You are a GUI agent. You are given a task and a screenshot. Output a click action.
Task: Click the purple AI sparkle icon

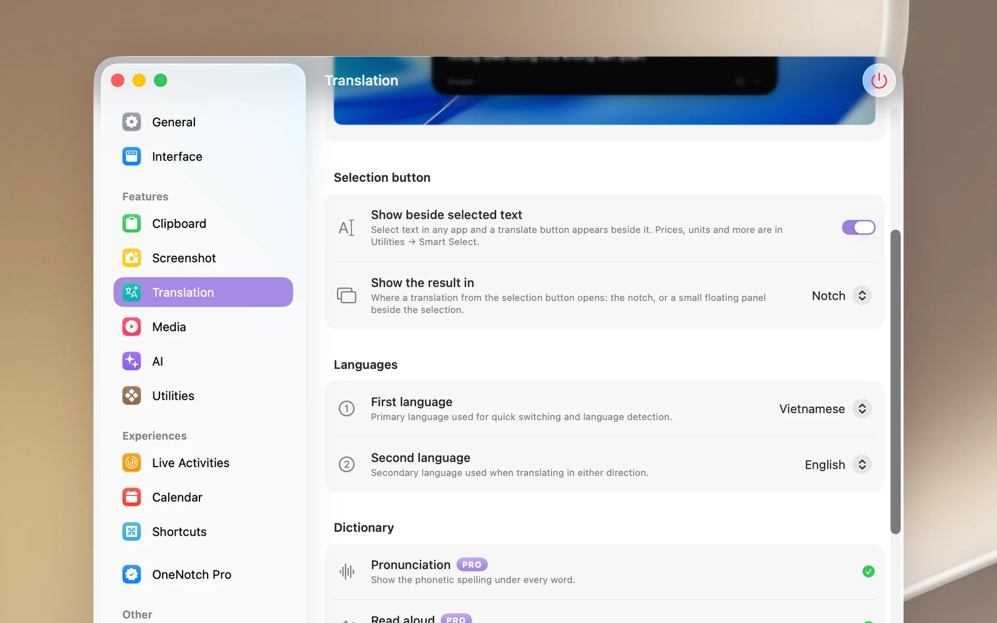(131, 361)
